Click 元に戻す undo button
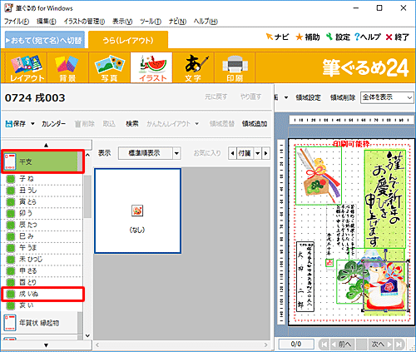Image resolution: width=416 pixels, height=352 pixels. (x=216, y=97)
